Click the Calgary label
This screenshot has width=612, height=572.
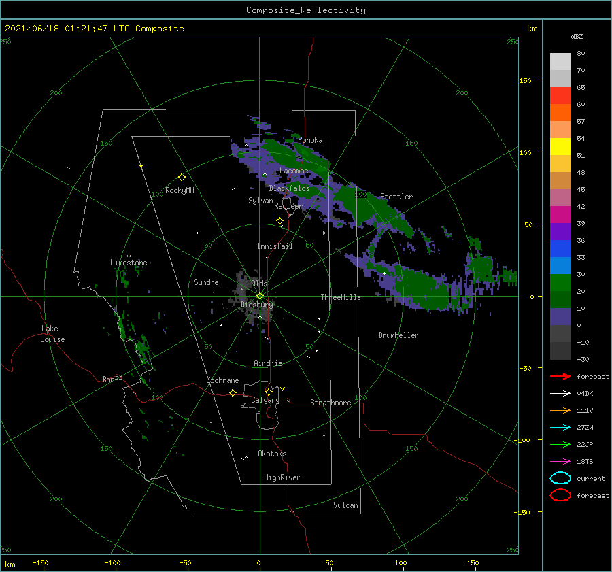tap(265, 400)
